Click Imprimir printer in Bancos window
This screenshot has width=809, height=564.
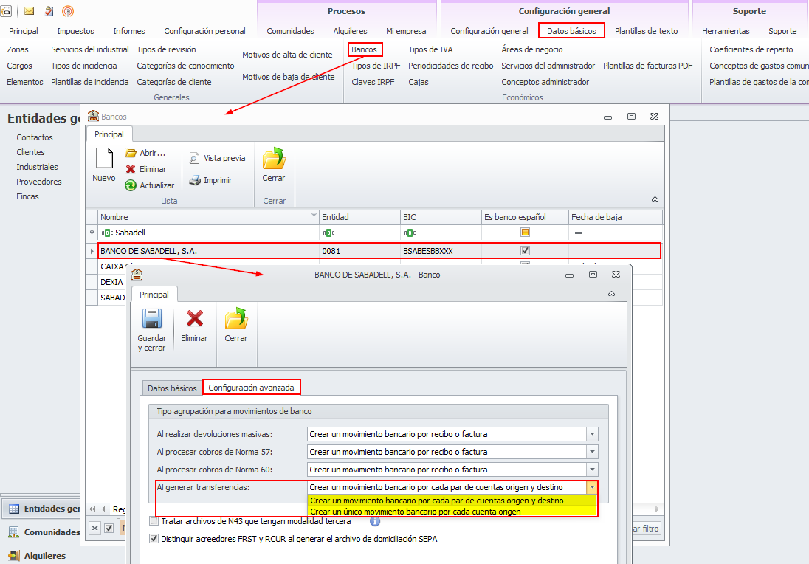point(210,180)
